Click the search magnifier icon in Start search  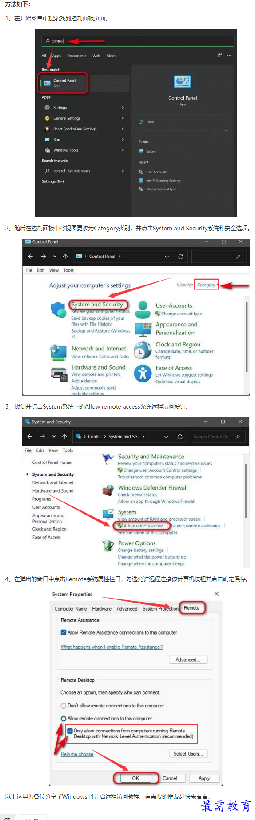click(48, 41)
